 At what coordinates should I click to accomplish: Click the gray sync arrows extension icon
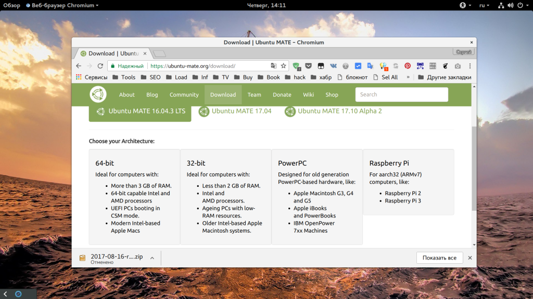pos(396,66)
